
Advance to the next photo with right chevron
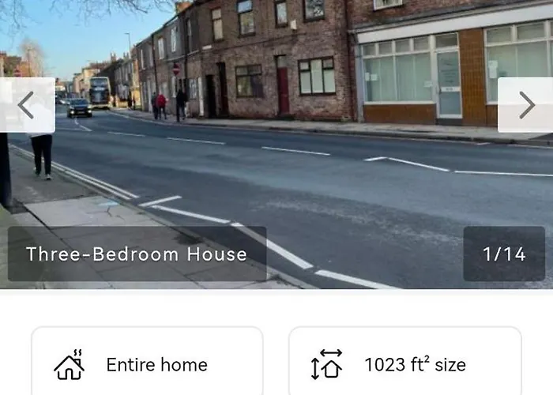tap(526, 105)
